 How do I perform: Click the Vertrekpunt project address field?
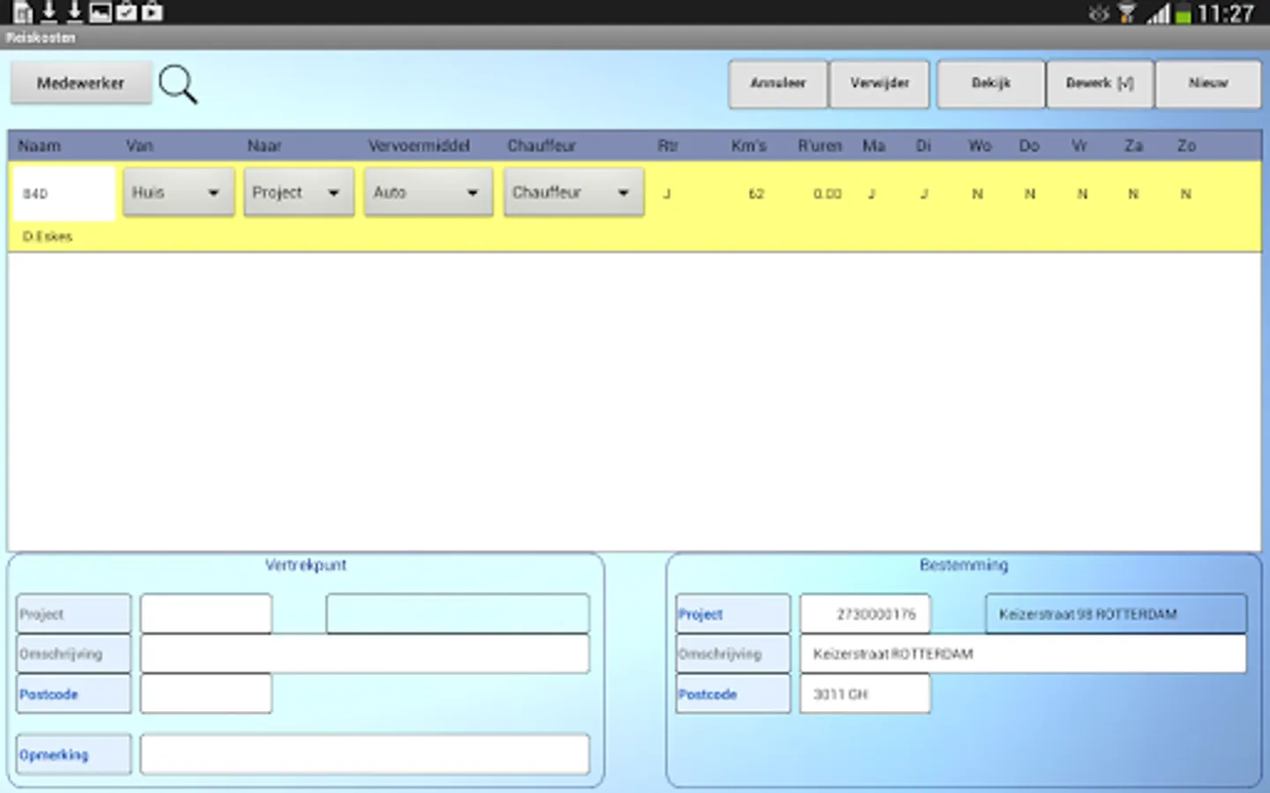(458, 614)
